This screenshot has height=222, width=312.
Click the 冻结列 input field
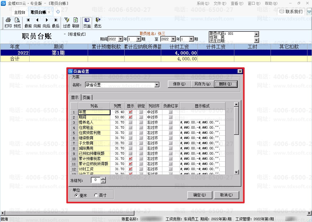point(96,180)
